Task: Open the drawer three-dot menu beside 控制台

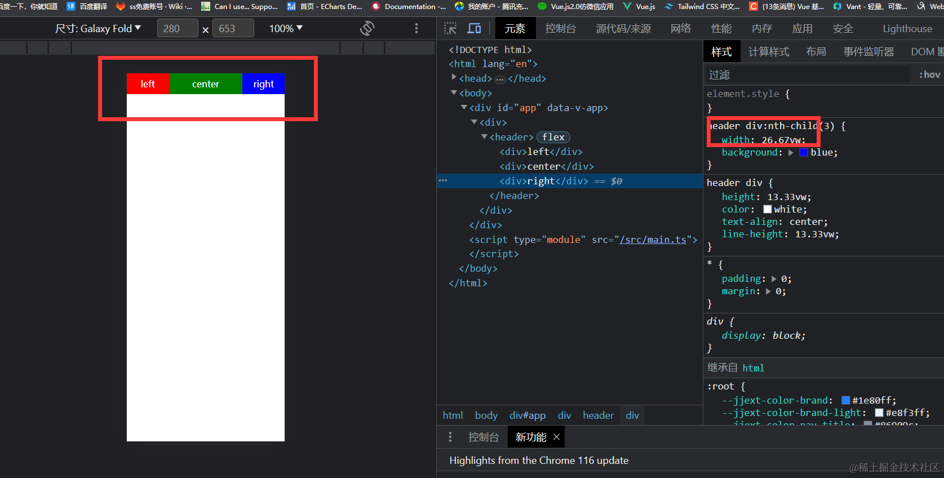Action: point(450,437)
